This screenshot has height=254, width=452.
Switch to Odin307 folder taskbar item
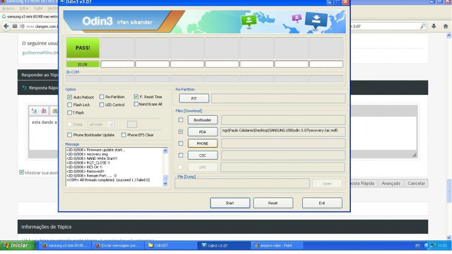170,246
